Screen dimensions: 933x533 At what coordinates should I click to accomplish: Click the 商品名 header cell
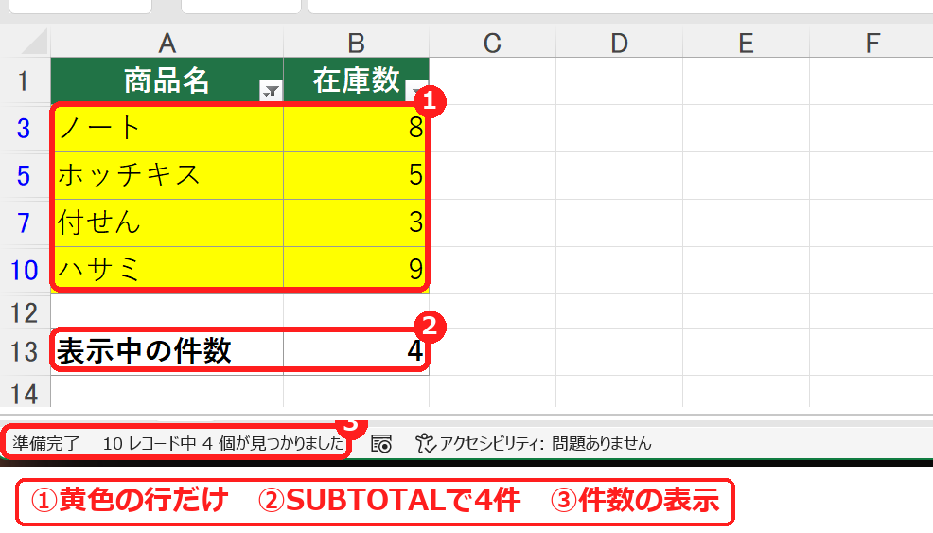(167, 81)
